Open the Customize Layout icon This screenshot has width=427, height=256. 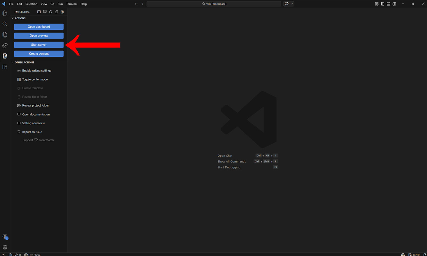click(x=377, y=4)
